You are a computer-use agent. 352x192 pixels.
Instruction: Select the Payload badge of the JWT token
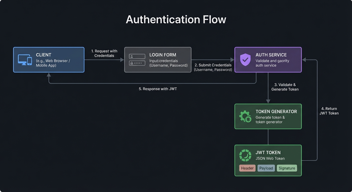pos(266,168)
